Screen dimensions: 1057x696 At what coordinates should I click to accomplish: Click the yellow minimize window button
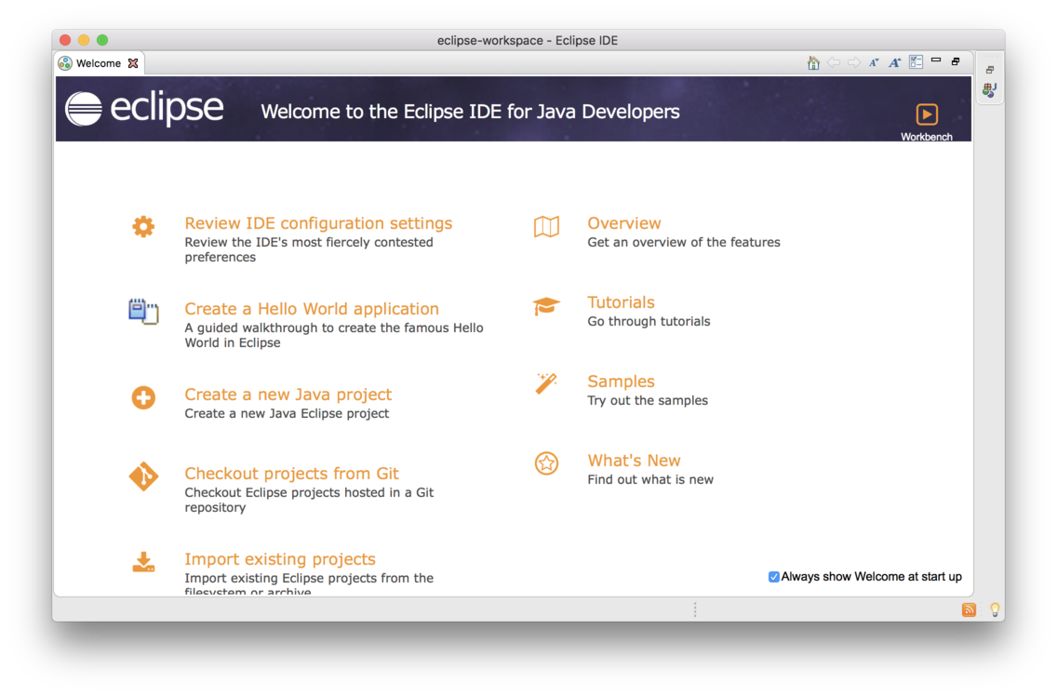pyautogui.click(x=84, y=40)
